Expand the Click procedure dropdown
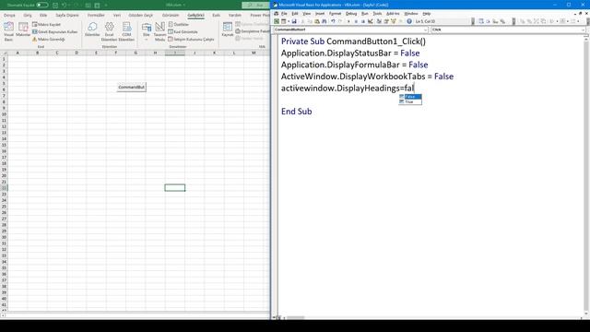The width and height of the screenshot is (590, 332). [x=584, y=30]
